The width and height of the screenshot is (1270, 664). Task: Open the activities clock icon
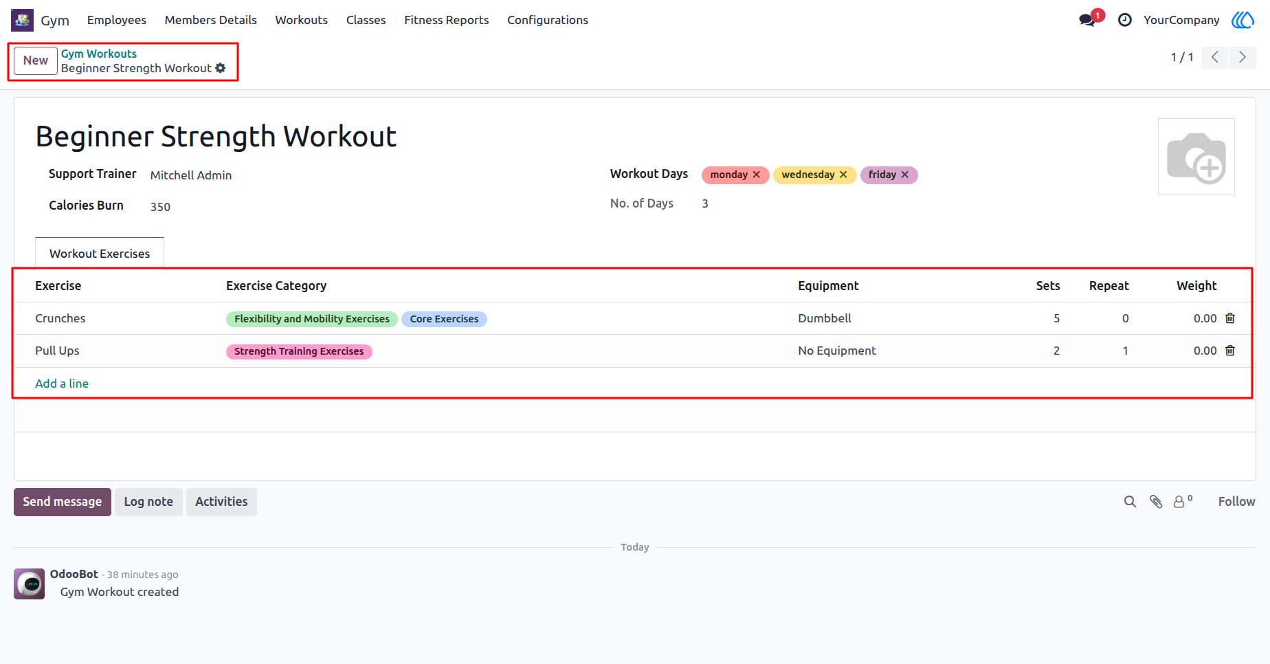pyautogui.click(x=1125, y=20)
